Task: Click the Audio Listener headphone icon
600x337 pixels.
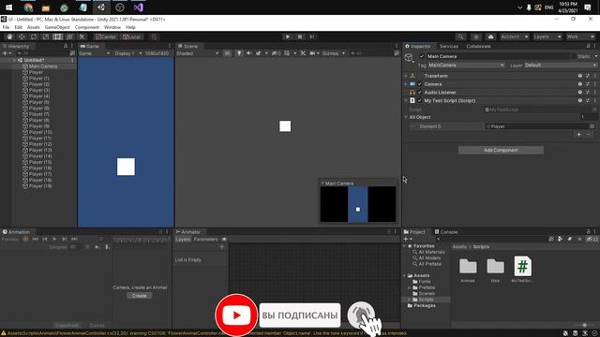Action: coord(412,93)
